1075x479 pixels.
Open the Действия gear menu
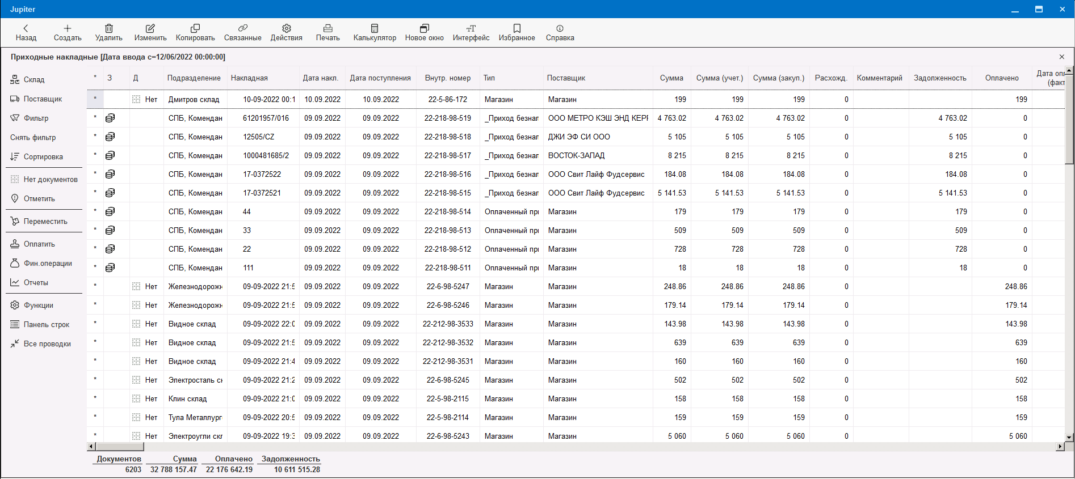click(286, 32)
